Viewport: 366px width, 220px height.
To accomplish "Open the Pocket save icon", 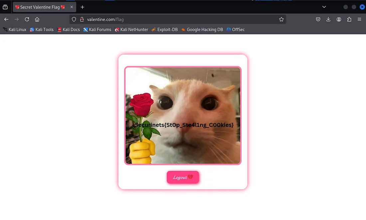I will coord(318,19).
